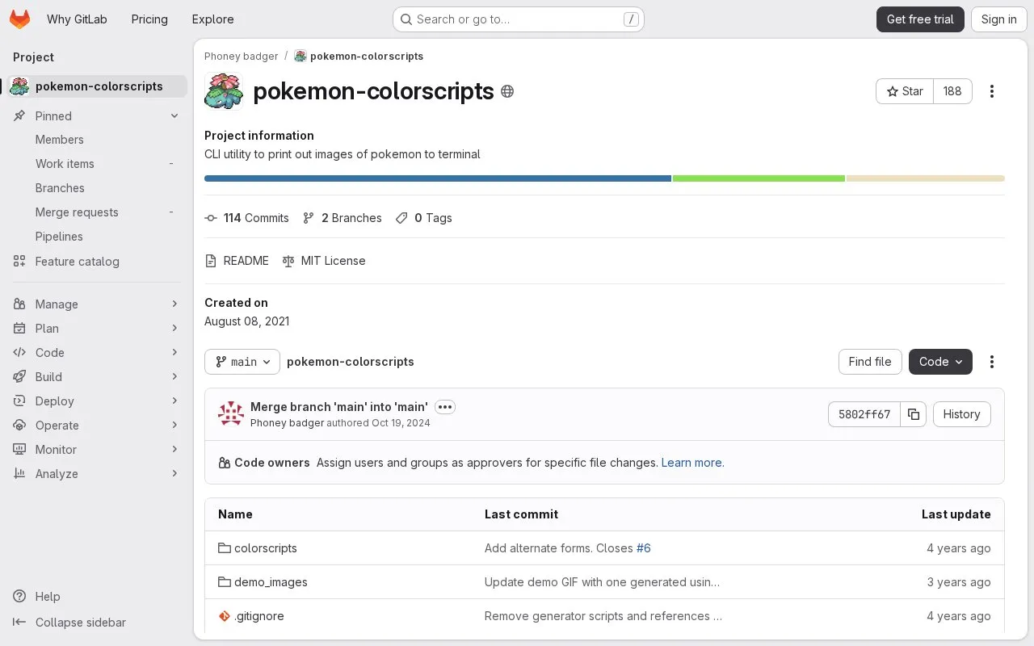This screenshot has height=646, width=1034.
Task: Click the Phoney badger commit avatar
Action: click(x=231, y=414)
